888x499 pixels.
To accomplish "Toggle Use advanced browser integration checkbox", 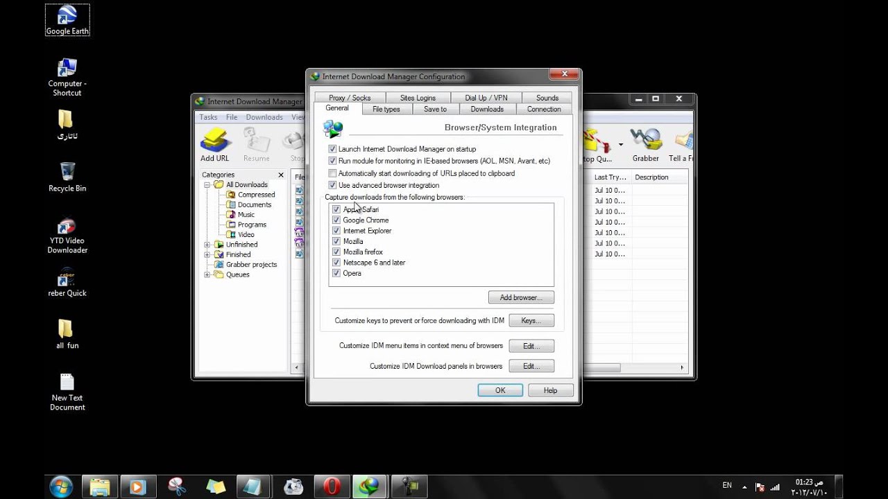I will [332, 185].
